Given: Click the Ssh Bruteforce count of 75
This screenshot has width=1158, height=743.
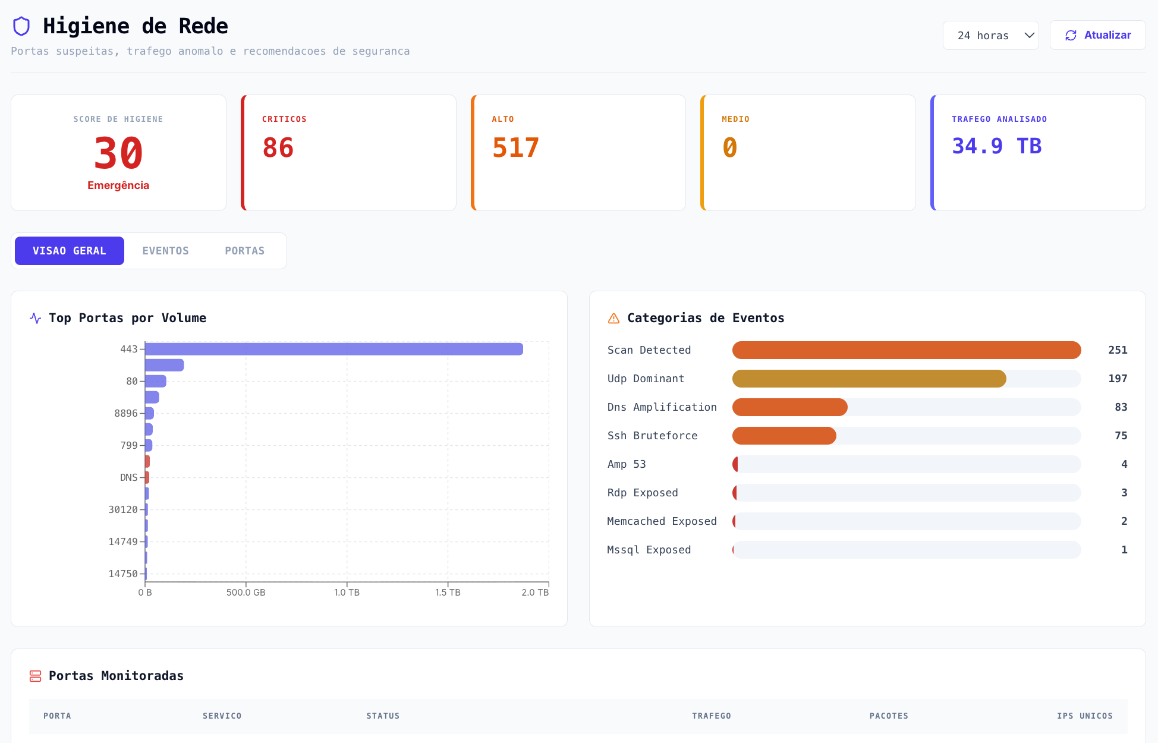Looking at the screenshot, I should click(x=1121, y=436).
